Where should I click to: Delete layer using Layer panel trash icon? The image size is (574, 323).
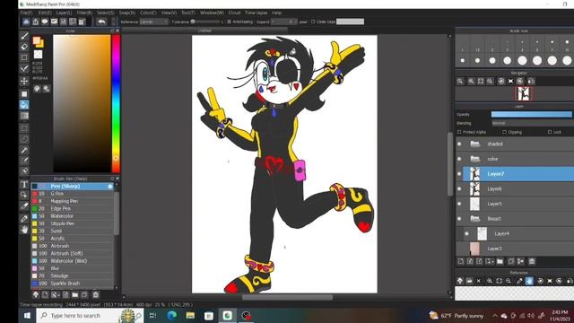click(532, 261)
